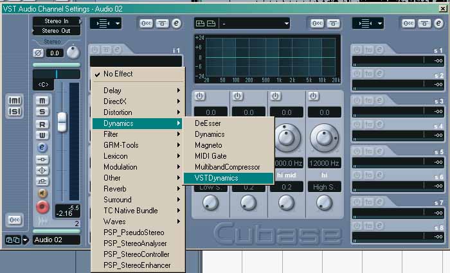Click the pan control display
Screen dimensions: 450x273
tap(57, 75)
